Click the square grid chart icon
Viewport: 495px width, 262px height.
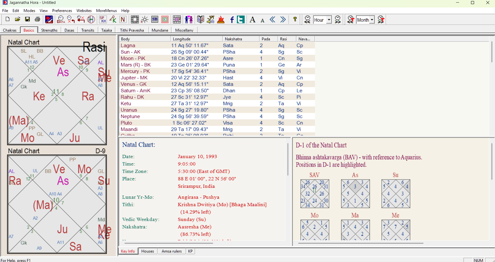click(135, 19)
